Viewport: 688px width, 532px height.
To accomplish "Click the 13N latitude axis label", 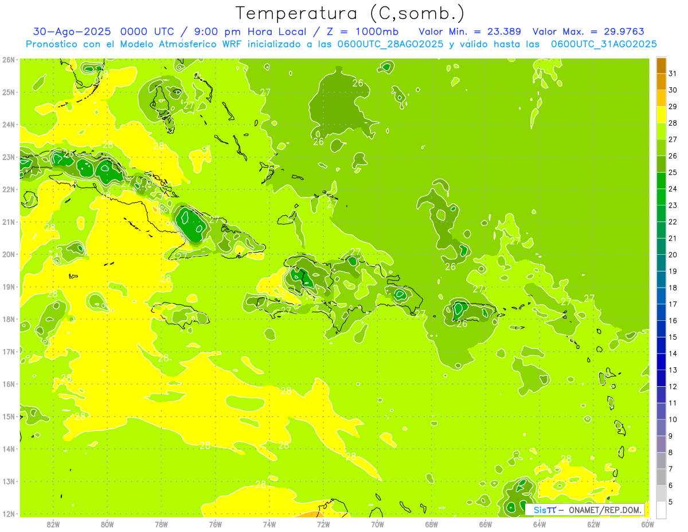I will point(8,481).
